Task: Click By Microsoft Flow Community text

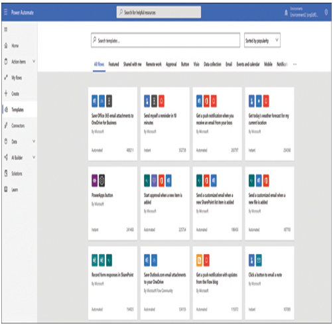Action: pos(159,291)
